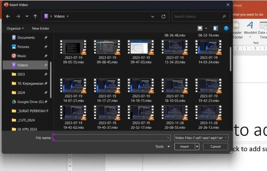Open the Video Files type dropdown
Image resolution: width=267 pixels, height=171 pixels.
point(201,138)
